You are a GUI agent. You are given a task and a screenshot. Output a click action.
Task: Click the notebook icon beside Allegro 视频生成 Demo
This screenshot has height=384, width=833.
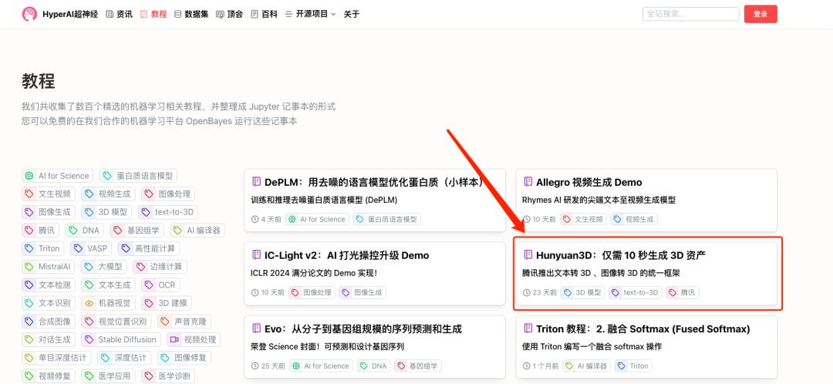(x=528, y=182)
